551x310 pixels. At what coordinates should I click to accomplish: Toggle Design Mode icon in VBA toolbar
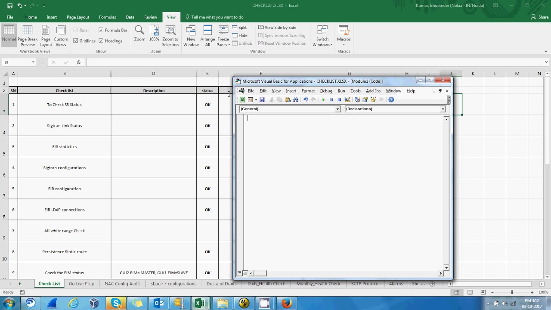coord(347,99)
